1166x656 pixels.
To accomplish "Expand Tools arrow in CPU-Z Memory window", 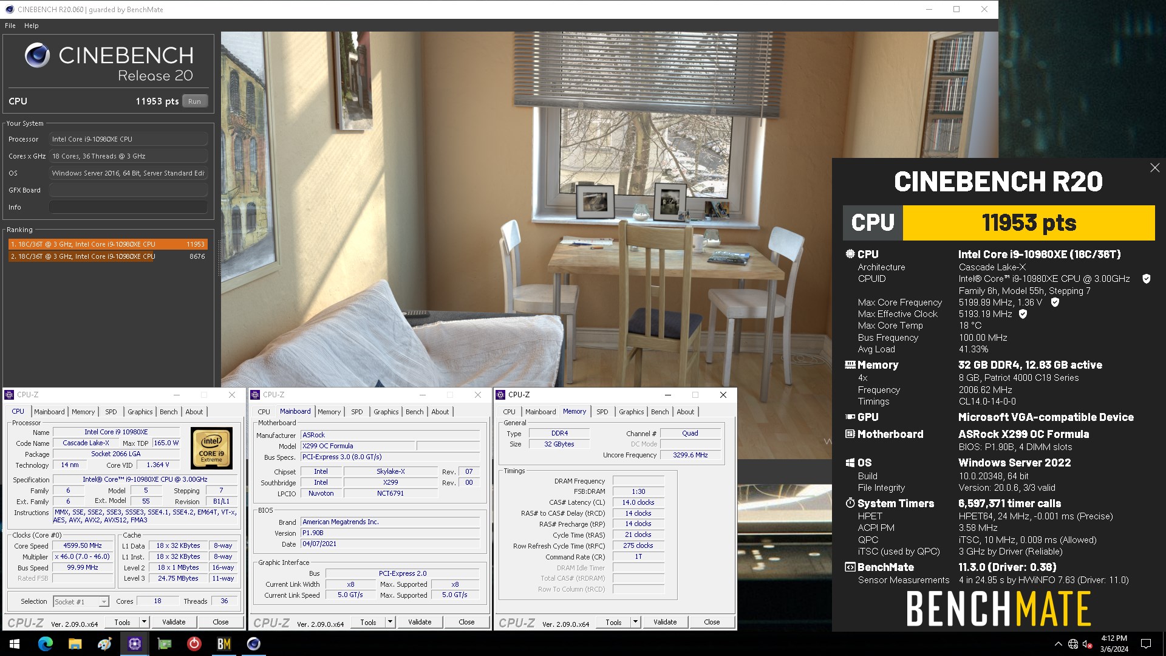I will click(635, 622).
